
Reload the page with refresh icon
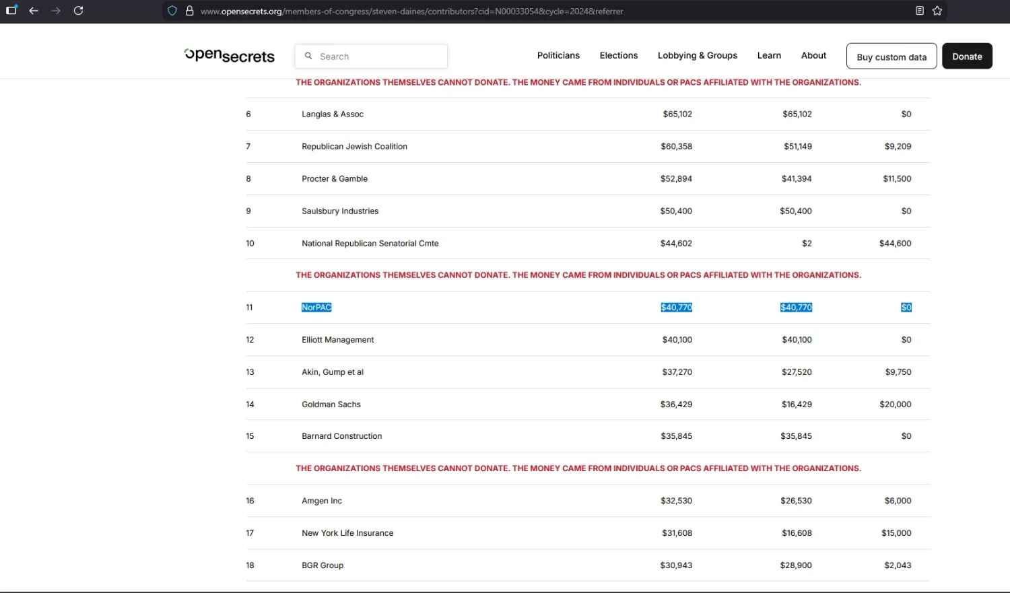[x=78, y=11]
